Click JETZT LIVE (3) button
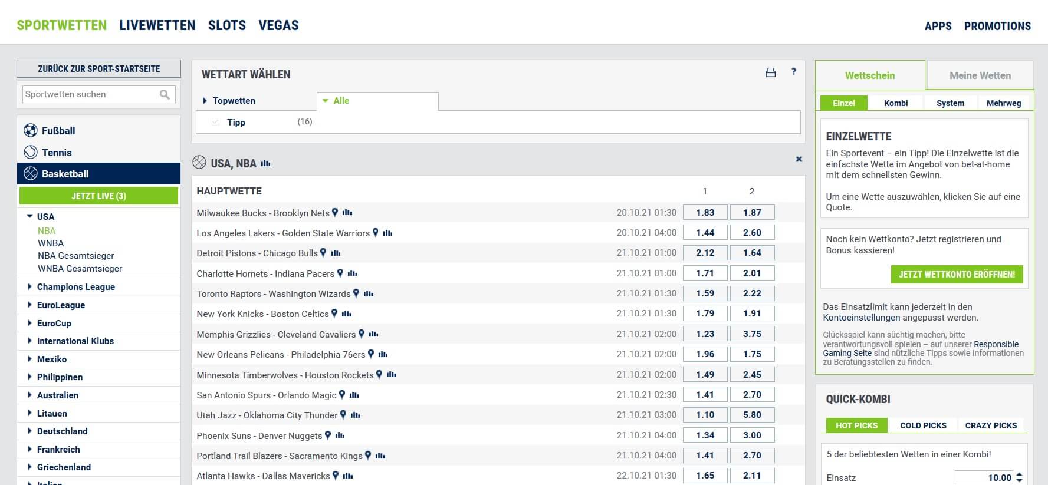 pyautogui.click(x=99, y=196)
